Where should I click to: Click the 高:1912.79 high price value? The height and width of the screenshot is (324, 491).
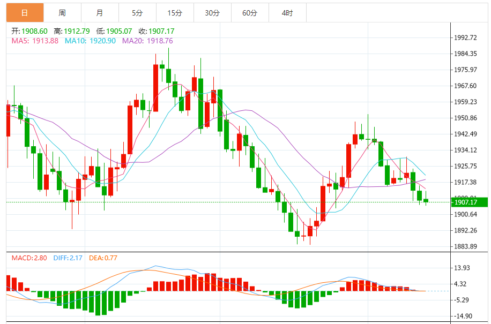[72, 31]
